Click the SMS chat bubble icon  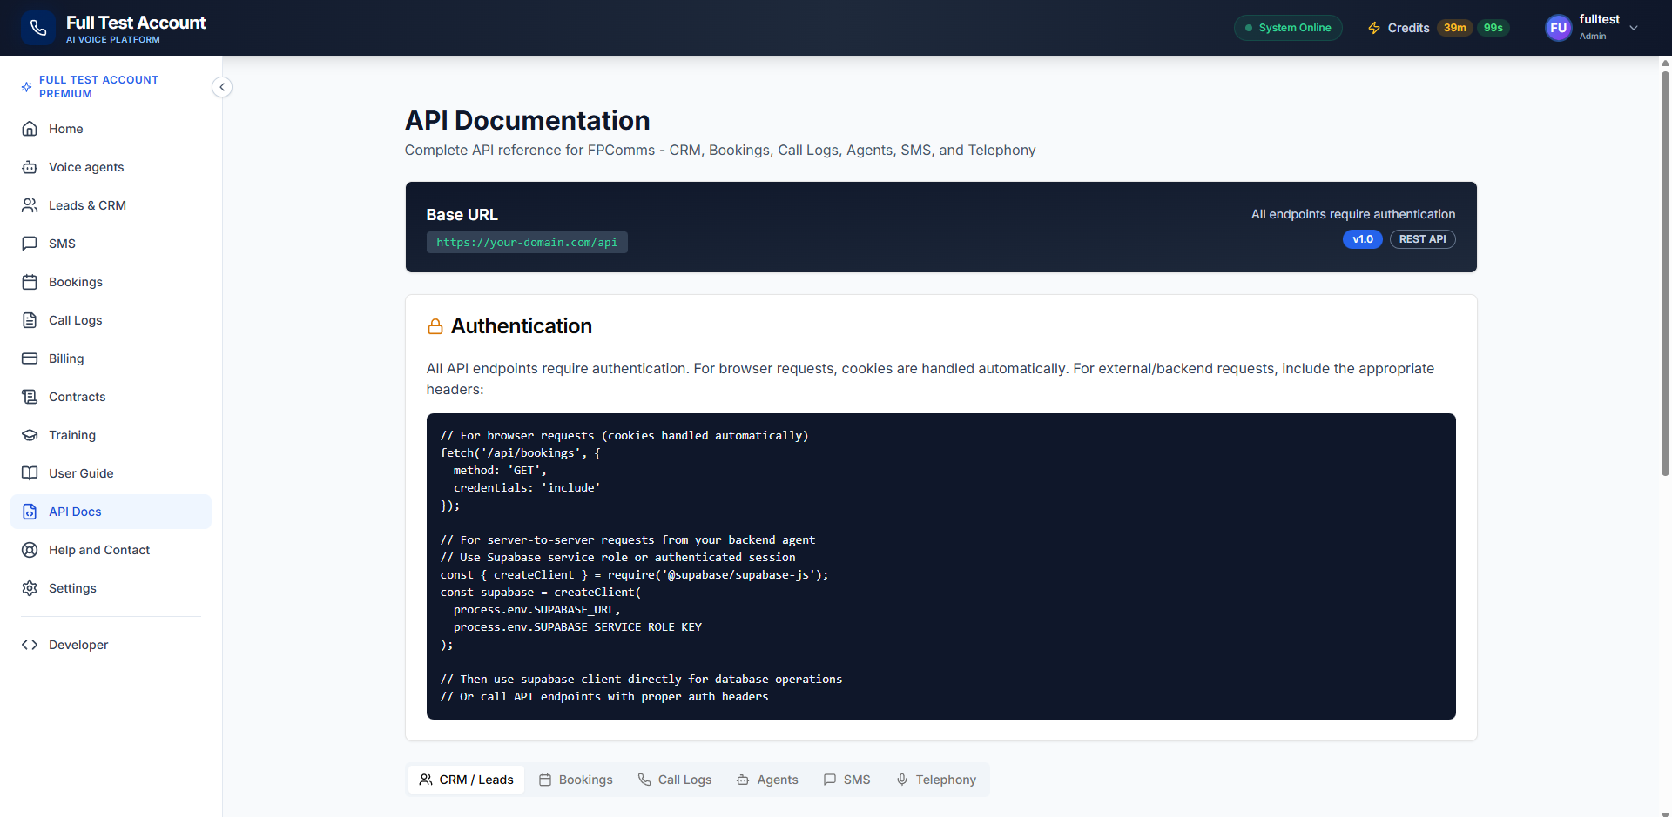coord(30,244)
